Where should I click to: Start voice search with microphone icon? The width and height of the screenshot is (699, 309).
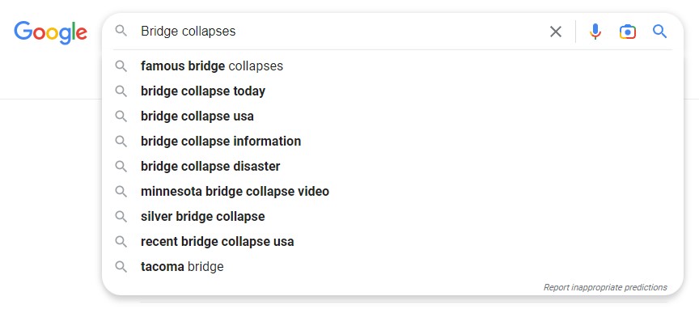click(x=595, y=32)
